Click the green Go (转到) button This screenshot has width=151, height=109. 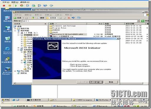145,21
